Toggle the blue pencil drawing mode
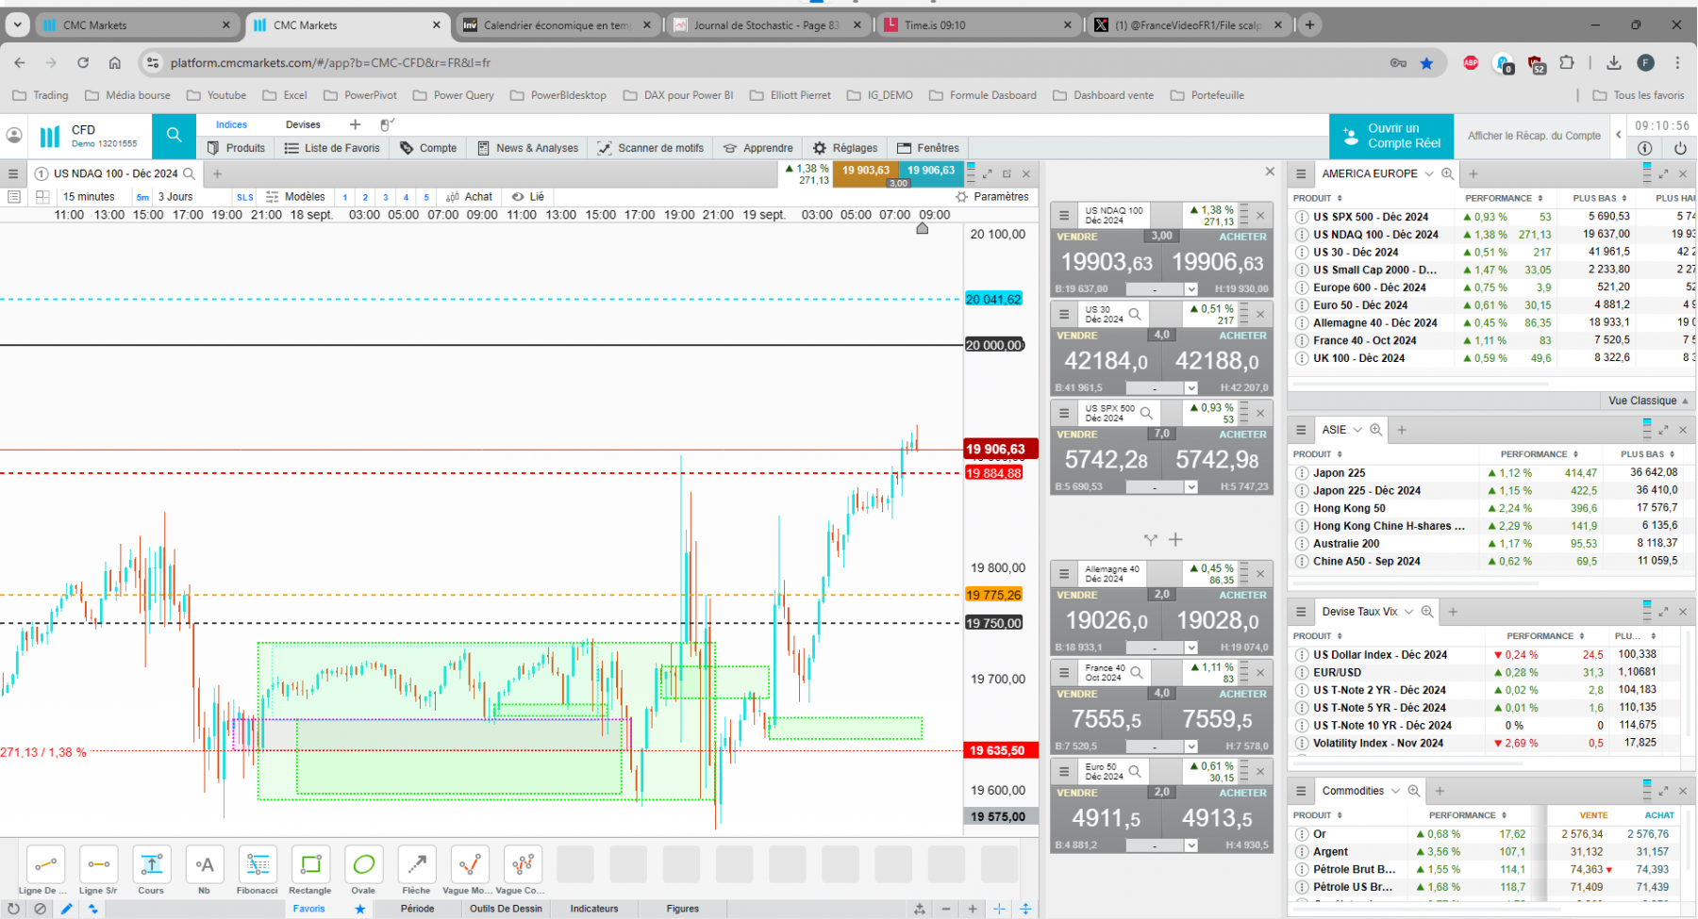 (66, 909)
